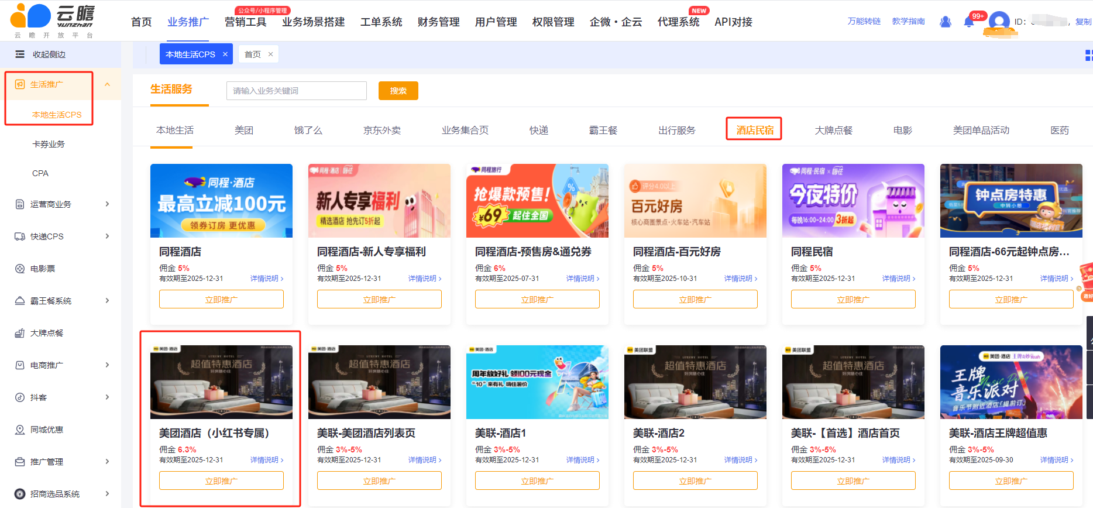The height and width of the screenshot is (508, 1093).
Task: Click the 大牌点餐 sidebar icon
Action: click(20, 333)
